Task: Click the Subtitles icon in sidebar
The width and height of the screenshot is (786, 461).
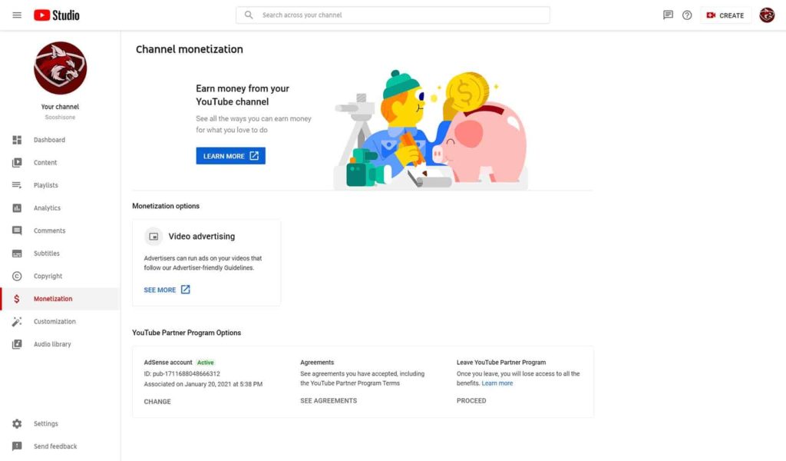Action: [17, 254]
